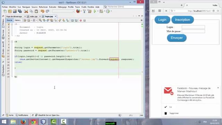
Task: Click the green Run Project icon
Action: tap(95, 11)
